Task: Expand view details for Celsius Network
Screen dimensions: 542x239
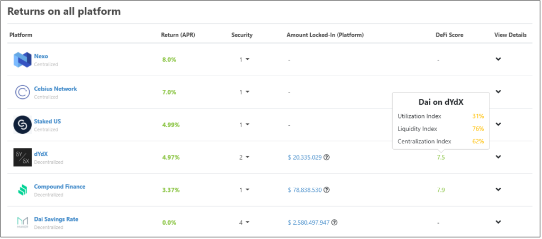Action: tap(498, 91)
